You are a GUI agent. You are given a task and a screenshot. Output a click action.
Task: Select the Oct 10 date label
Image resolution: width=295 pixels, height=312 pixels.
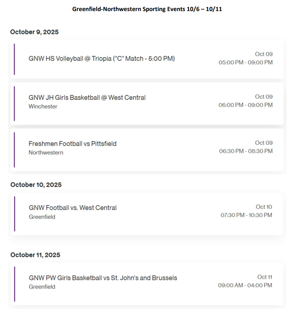264,207
